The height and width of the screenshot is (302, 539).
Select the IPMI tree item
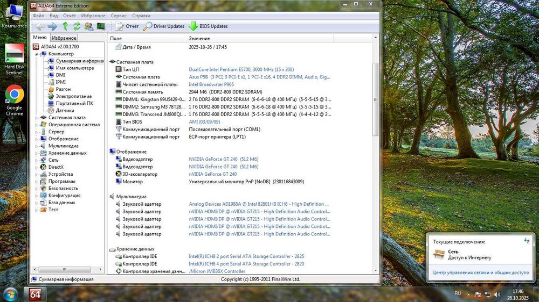60,82
